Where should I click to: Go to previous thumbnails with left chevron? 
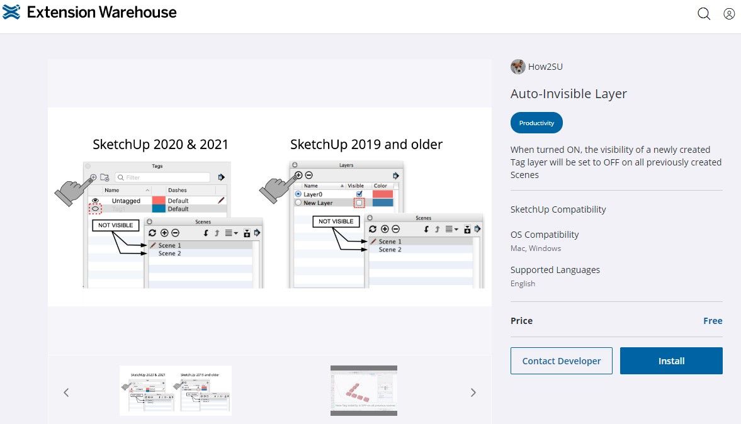tap(66, 393)
